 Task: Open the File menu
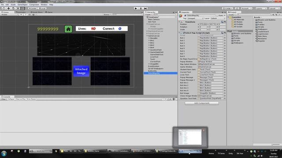tap(2, 5)
